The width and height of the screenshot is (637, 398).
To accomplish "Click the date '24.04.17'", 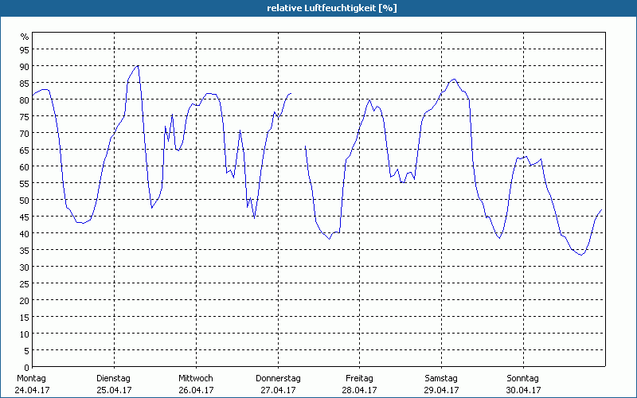I will tap(32, 390).
